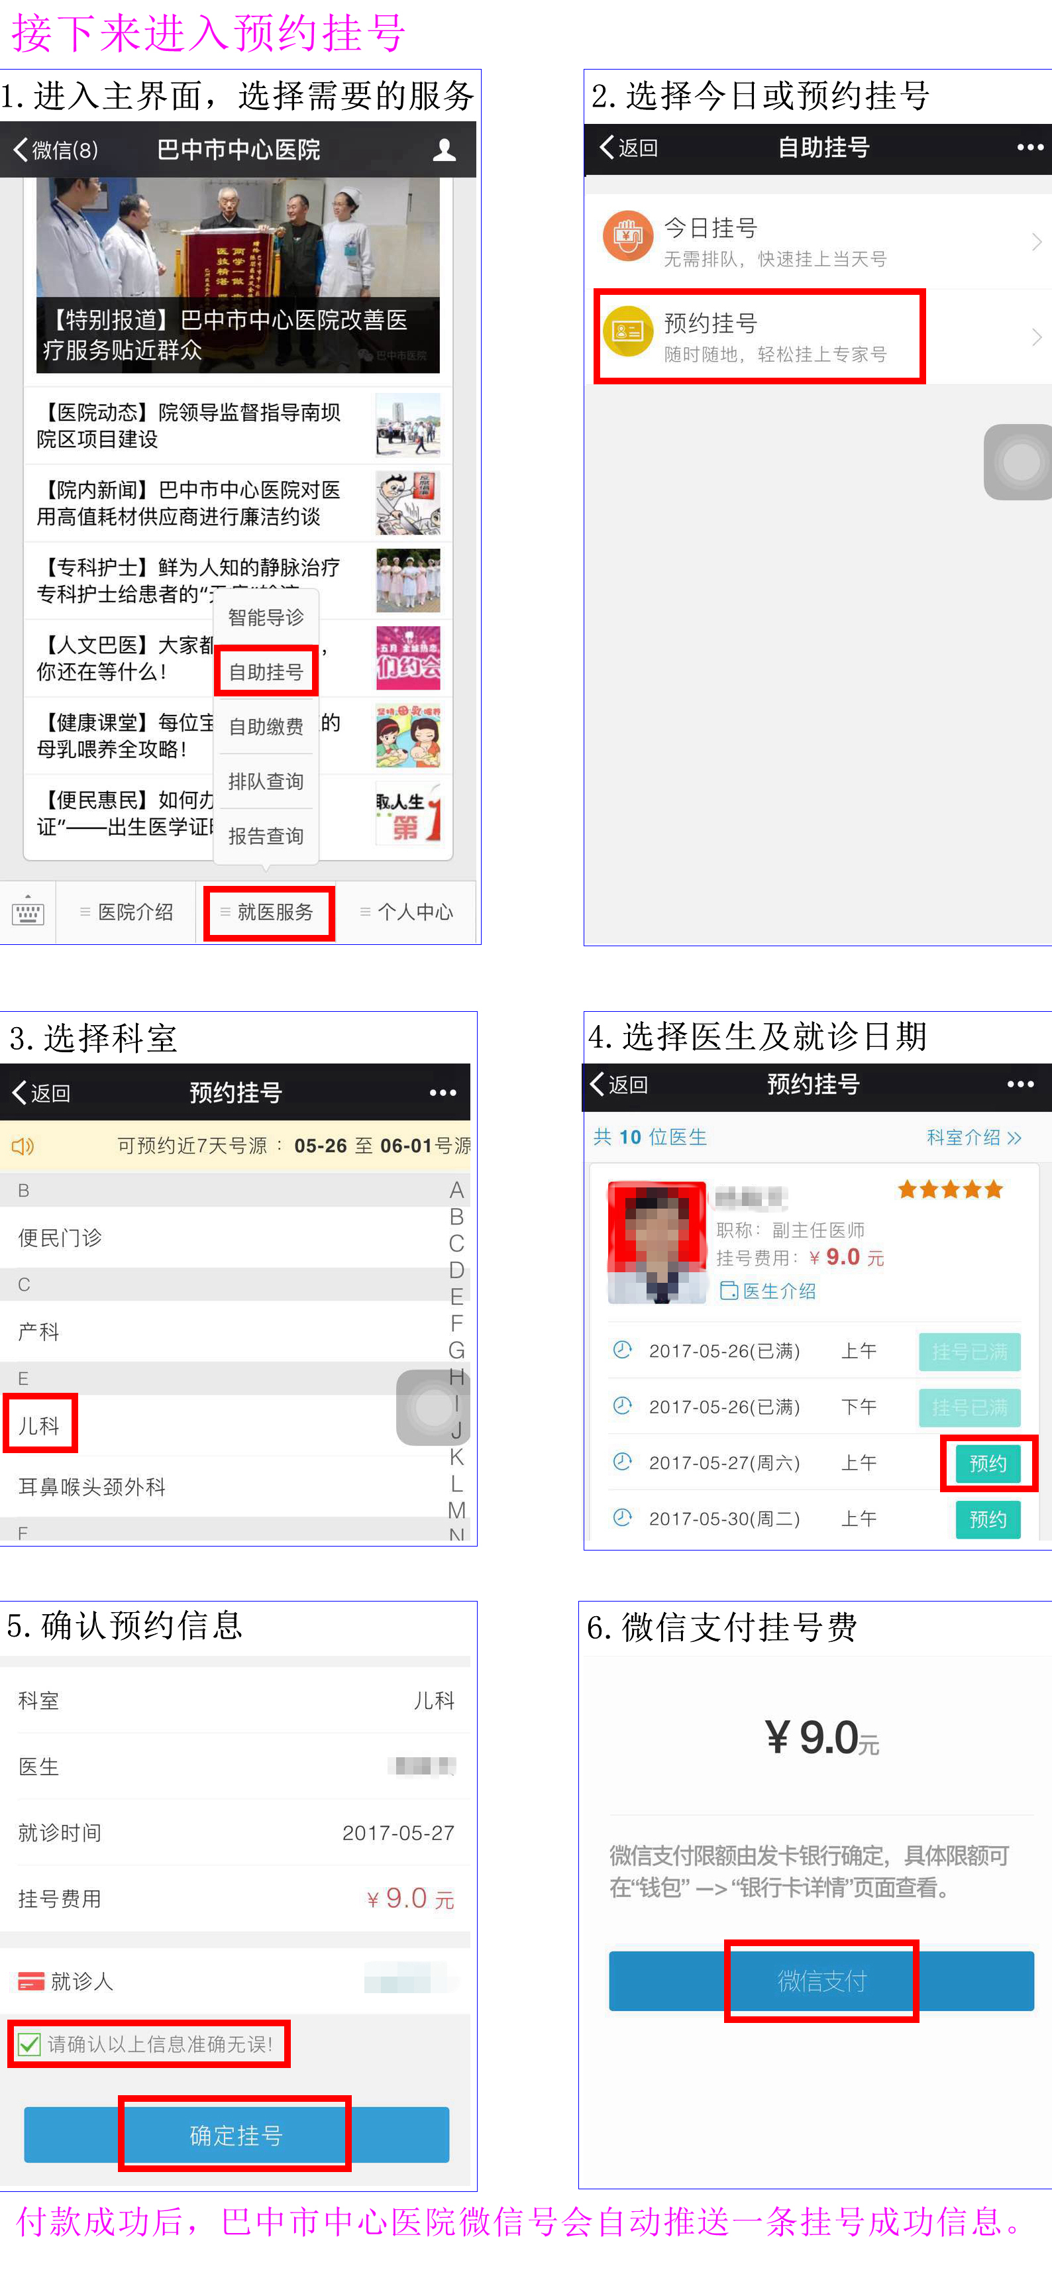Choose 自助缴费 in popup menu
Viewport: 1052px width, 2290px height.
click(x=266, y=727)
